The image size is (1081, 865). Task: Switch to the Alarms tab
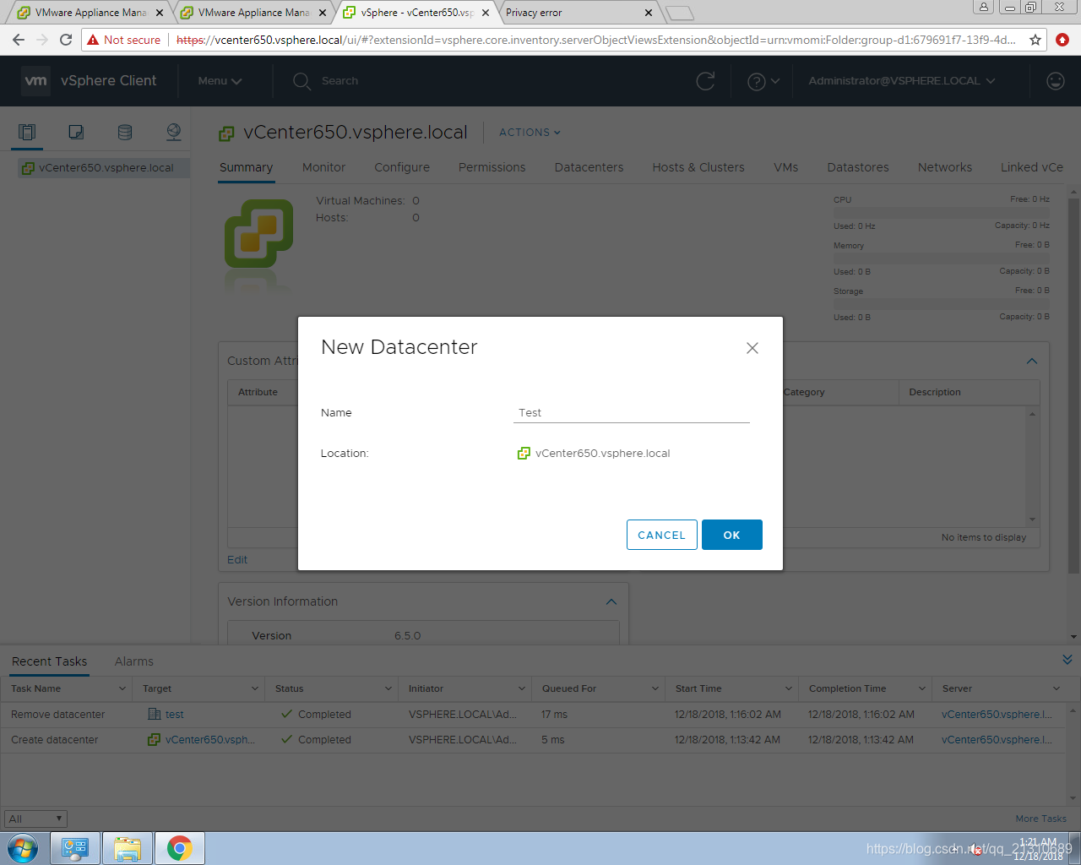(134, 661)
